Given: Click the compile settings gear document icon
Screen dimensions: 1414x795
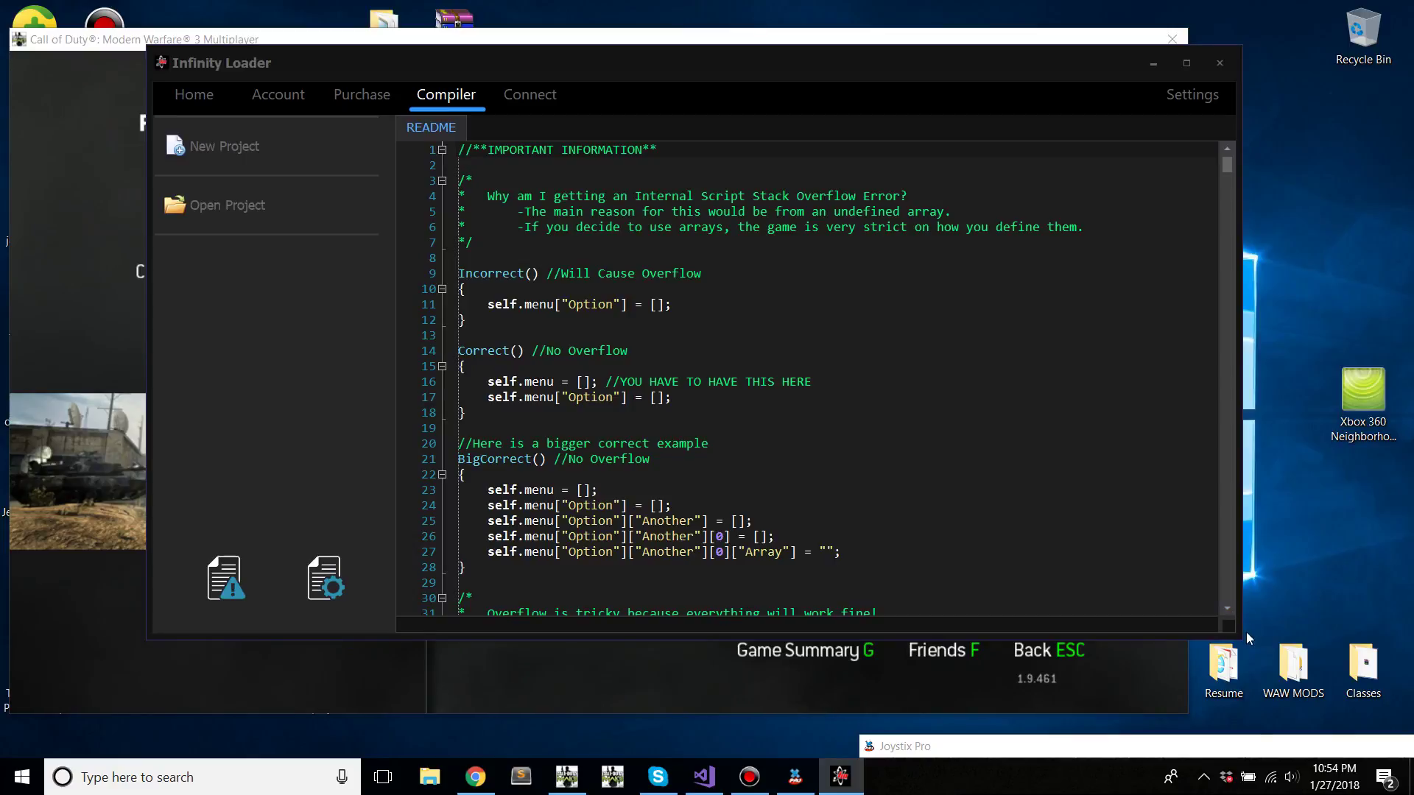Looking at the screenshot, I should (326, 578).
